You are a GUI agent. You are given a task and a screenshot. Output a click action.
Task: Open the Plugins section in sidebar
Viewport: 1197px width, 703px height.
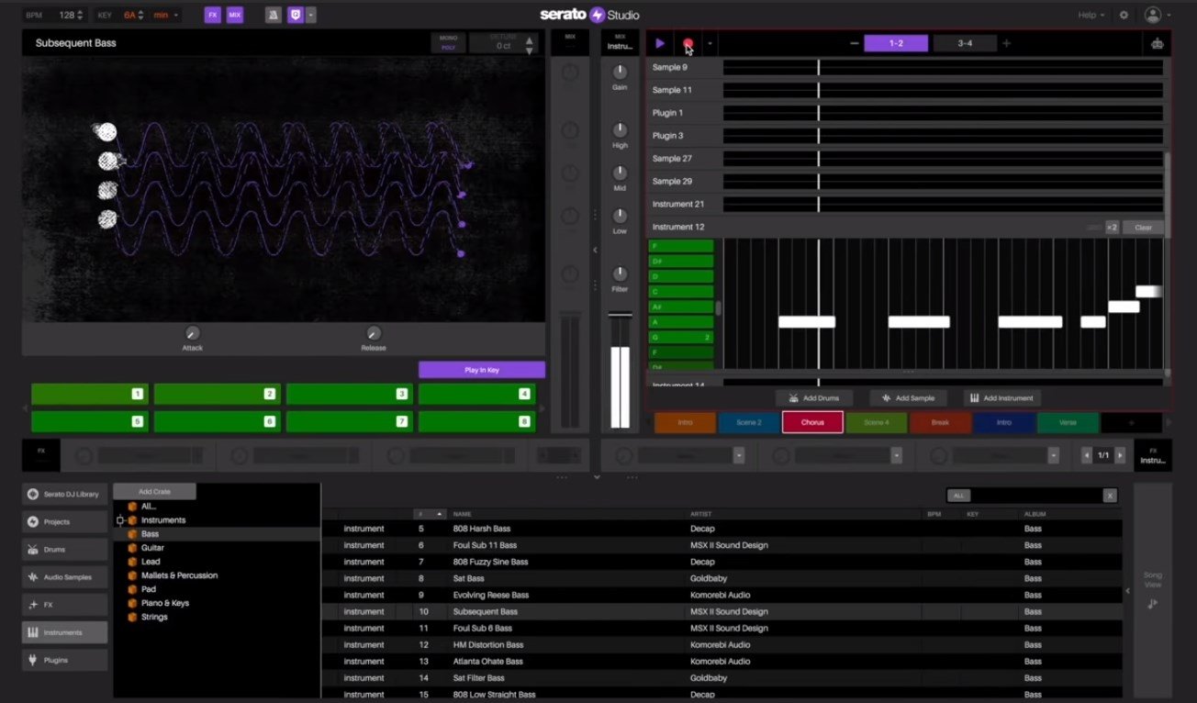pos(64,660)
